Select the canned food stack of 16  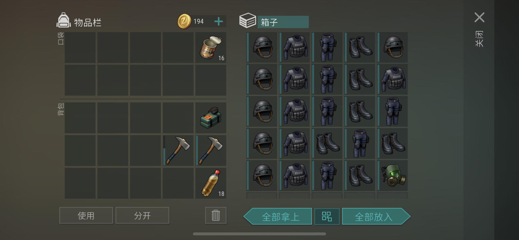point(211,48)
